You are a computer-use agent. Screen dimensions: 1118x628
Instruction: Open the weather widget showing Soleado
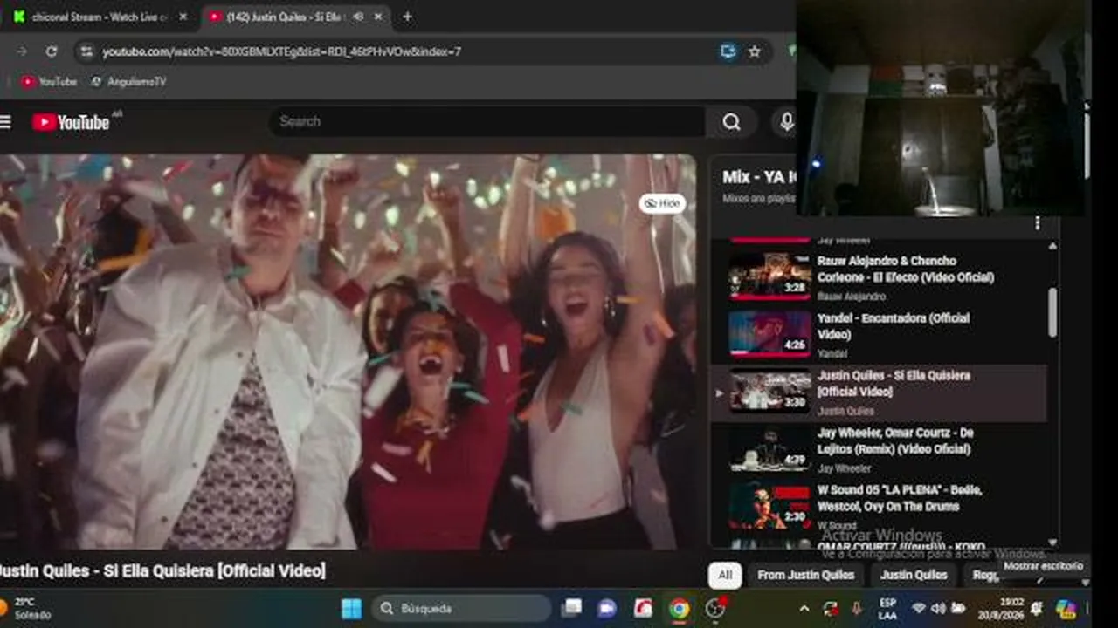point(28,608)
